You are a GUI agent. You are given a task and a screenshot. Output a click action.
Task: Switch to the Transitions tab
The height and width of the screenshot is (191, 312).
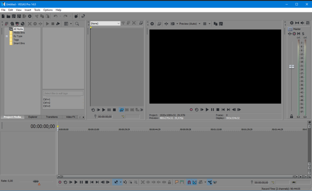point(52,117)
